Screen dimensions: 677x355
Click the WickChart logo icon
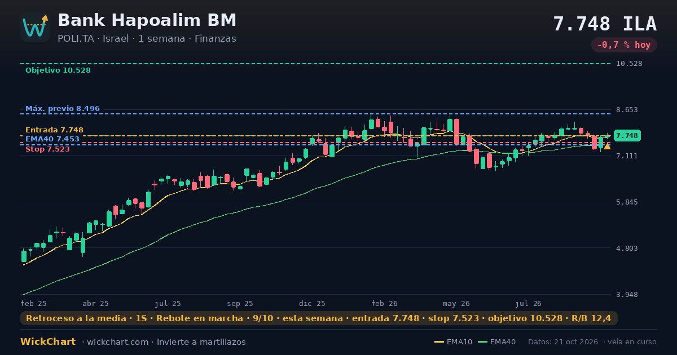point(35,27)
